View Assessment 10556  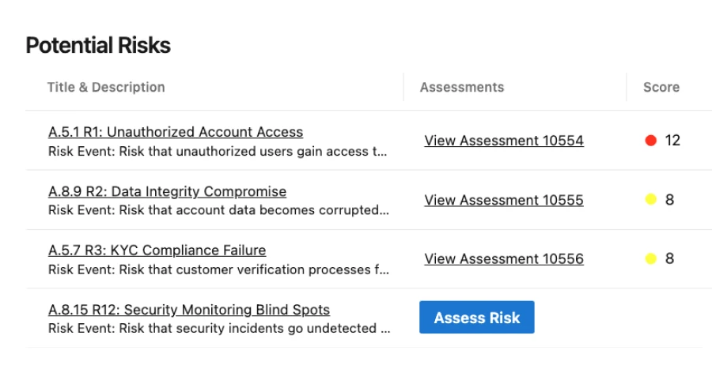coord(503,259)
